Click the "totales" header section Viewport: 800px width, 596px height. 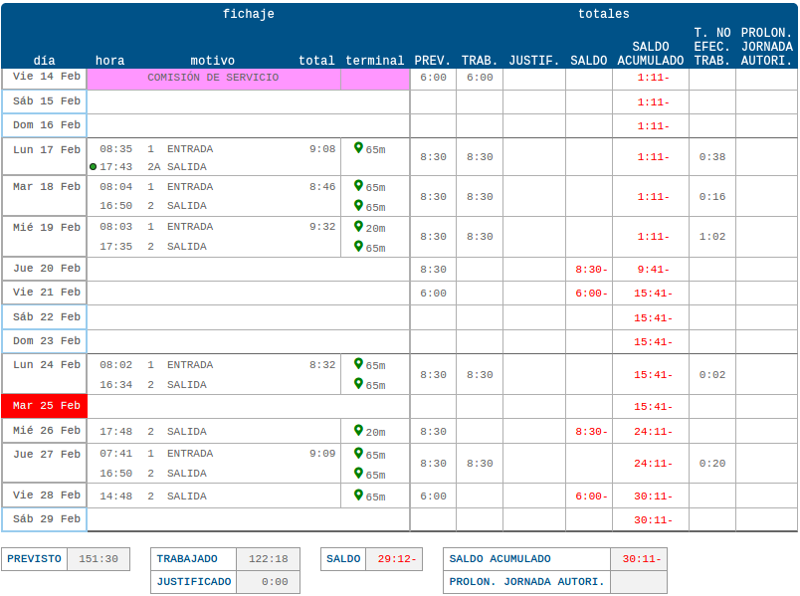(603, 14)
